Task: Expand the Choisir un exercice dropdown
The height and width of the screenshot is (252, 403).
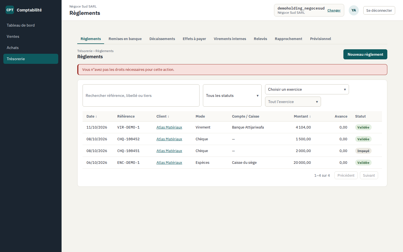Action: click(307, 89)
